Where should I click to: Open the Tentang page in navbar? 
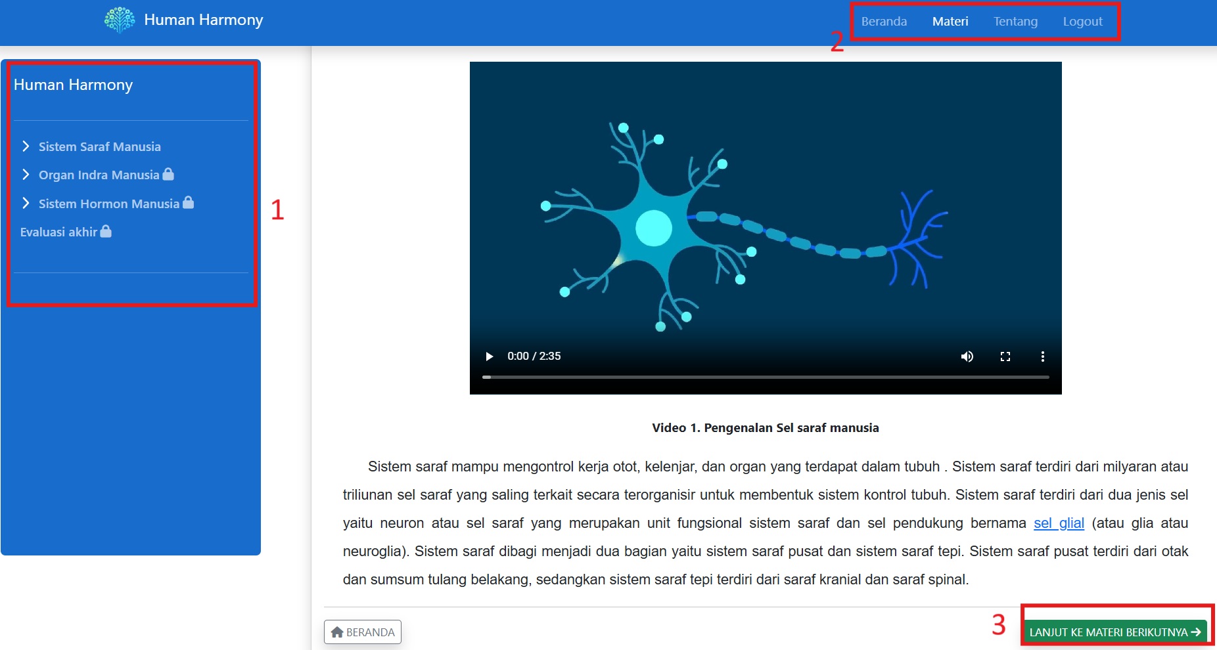[x=1015, y=22]
